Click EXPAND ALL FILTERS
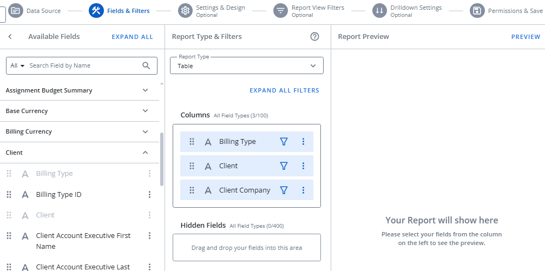 click(x=284, y=90)
